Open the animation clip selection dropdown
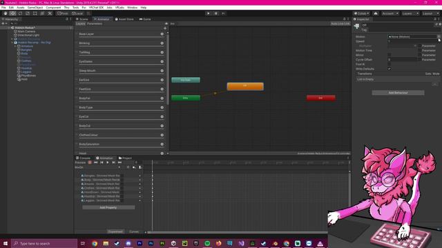This screenshot has width=442, height=248. click(98, 167)
